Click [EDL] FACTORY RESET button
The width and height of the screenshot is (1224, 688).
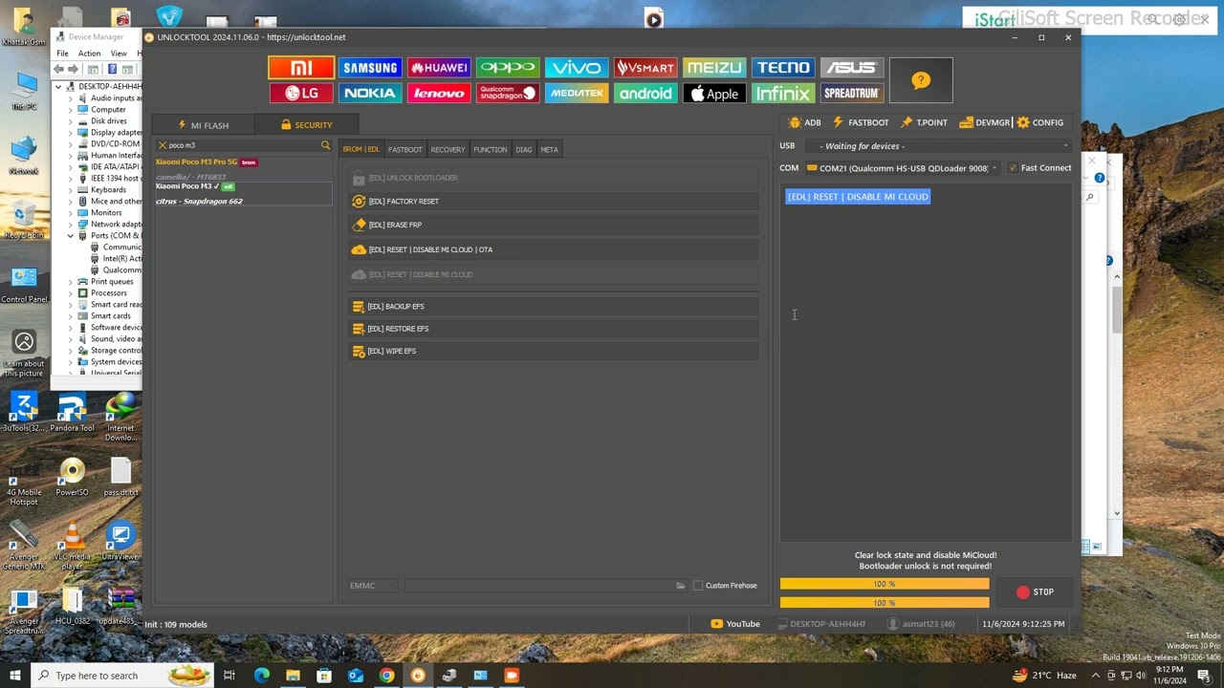553,202
